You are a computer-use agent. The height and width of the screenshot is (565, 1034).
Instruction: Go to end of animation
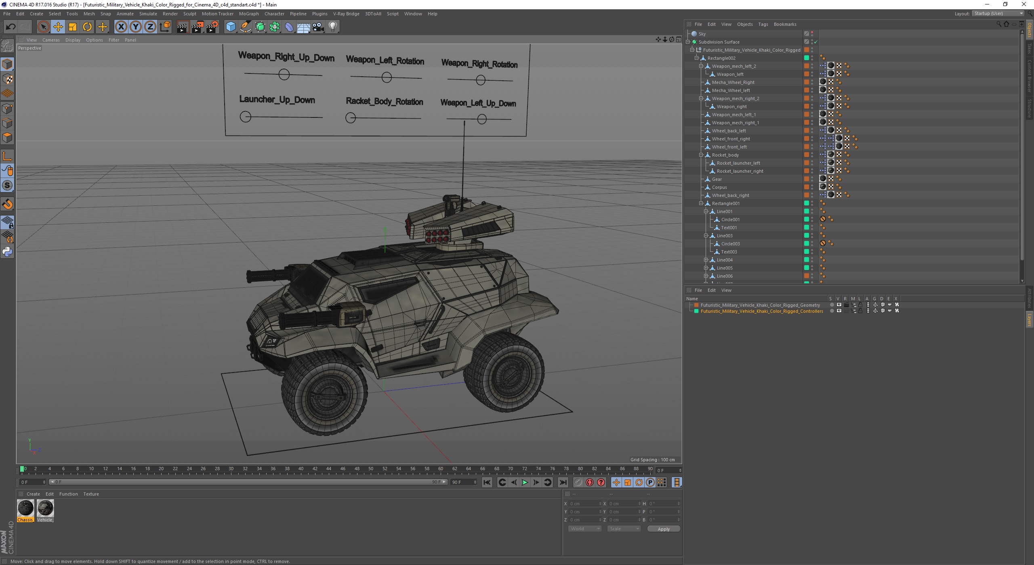pyautogui.click(x=563, y=482)
